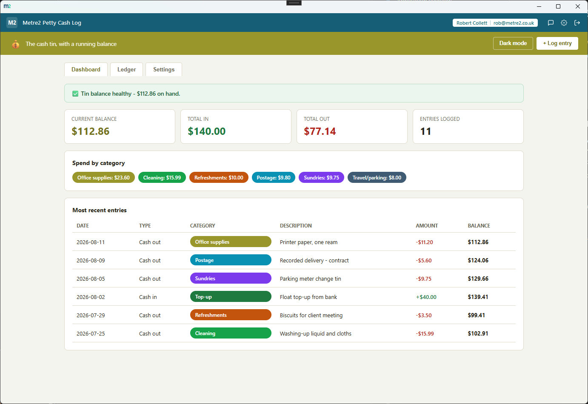
Task: Click 'Printer paper, one ream' description
Action: pos(308,242)
